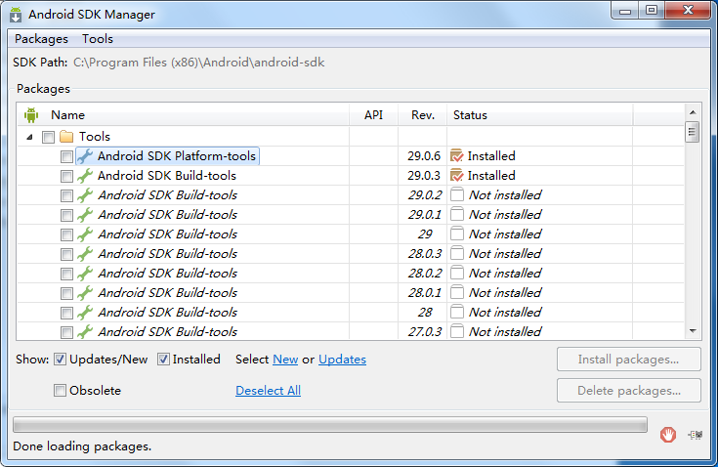Click wrench icon for Build-tools 28.0.1
Viewport: 718px width, 467px height.
click(85, 293)
